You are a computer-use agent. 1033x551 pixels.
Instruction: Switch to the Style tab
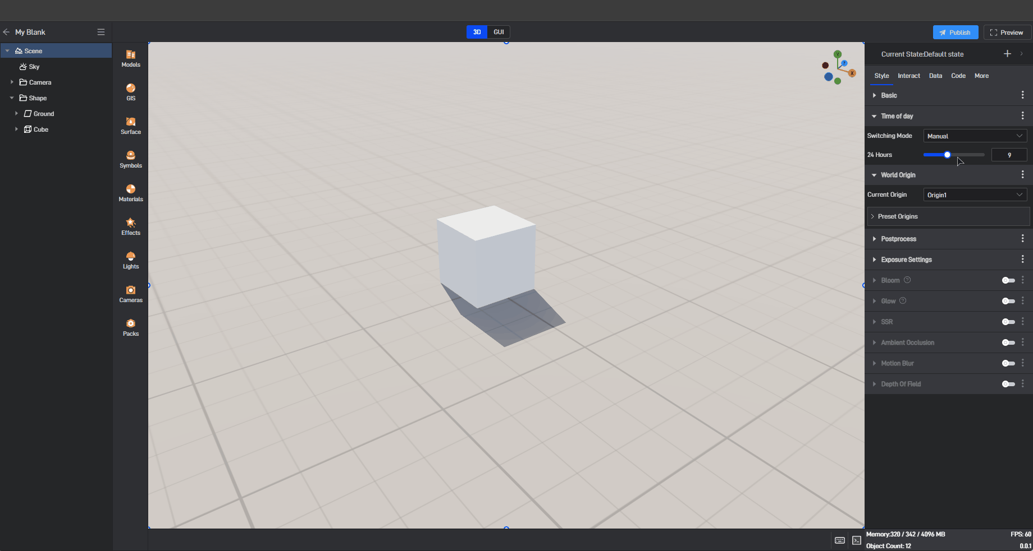pos(881,76)
